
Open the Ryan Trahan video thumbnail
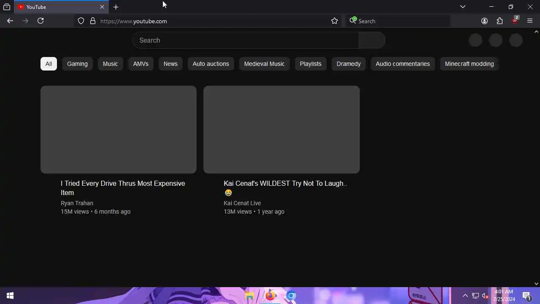click(x=119, y=130)
